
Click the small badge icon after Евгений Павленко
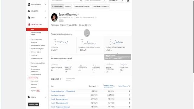pyautogui.click(x=78, y=15)
